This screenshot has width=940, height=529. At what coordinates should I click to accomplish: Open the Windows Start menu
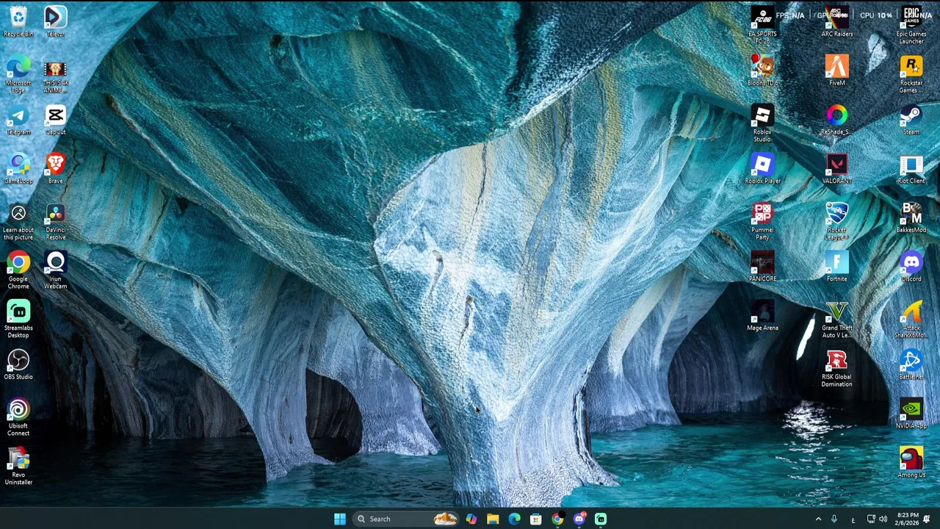[x=339, y=519]
